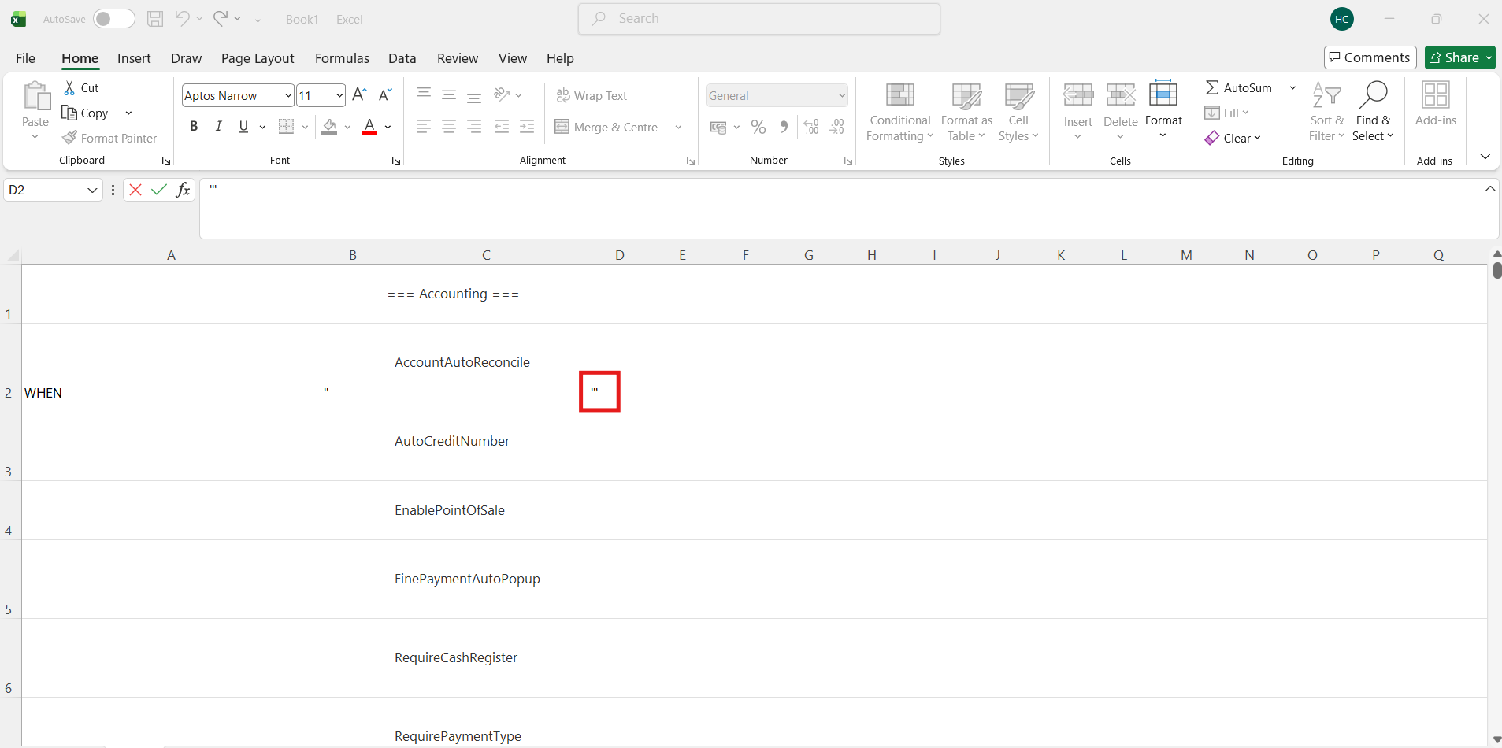
Task: Toggle Bold formatting
Action: pos(194,127)
